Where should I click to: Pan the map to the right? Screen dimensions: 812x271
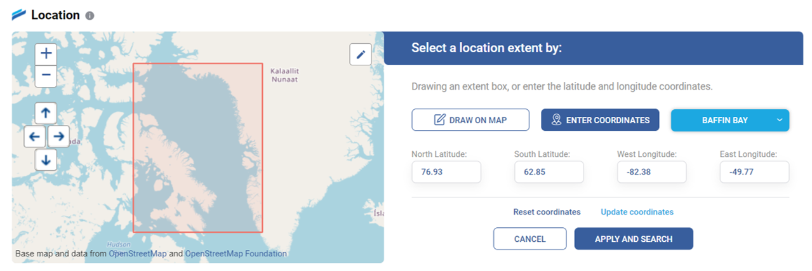[x=58, y=136]
